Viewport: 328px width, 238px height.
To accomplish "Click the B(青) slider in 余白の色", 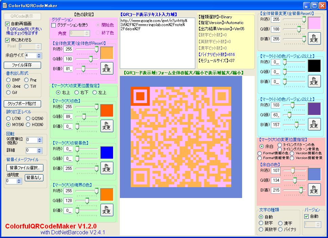I will (x=294, y=190).
